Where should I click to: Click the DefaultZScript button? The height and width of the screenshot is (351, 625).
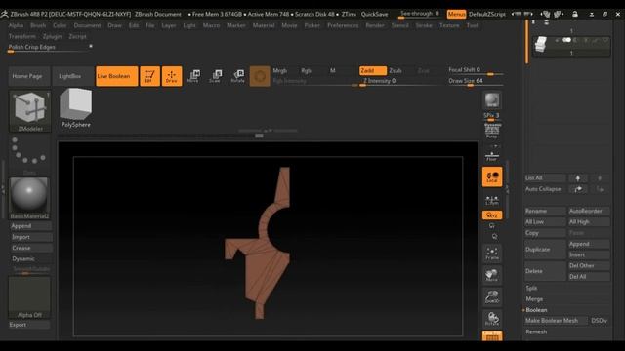tap(487, 14)
